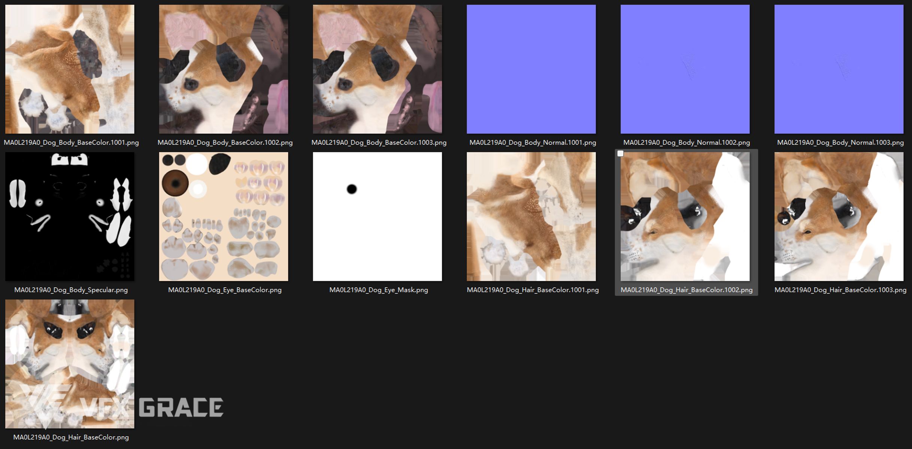Select the Dog_Body_Normal.1001.png normal map
Image resolution: width=912 pixels, height=449 pixels.
[x=531, y=69]
